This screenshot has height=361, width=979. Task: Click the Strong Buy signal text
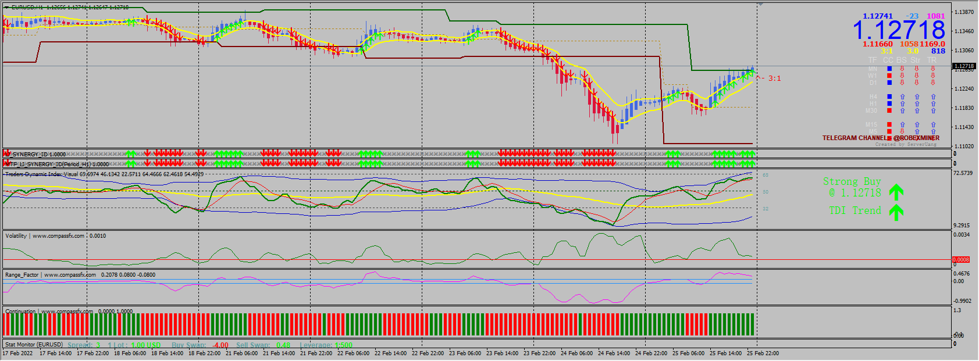click(x=852, y=181)
